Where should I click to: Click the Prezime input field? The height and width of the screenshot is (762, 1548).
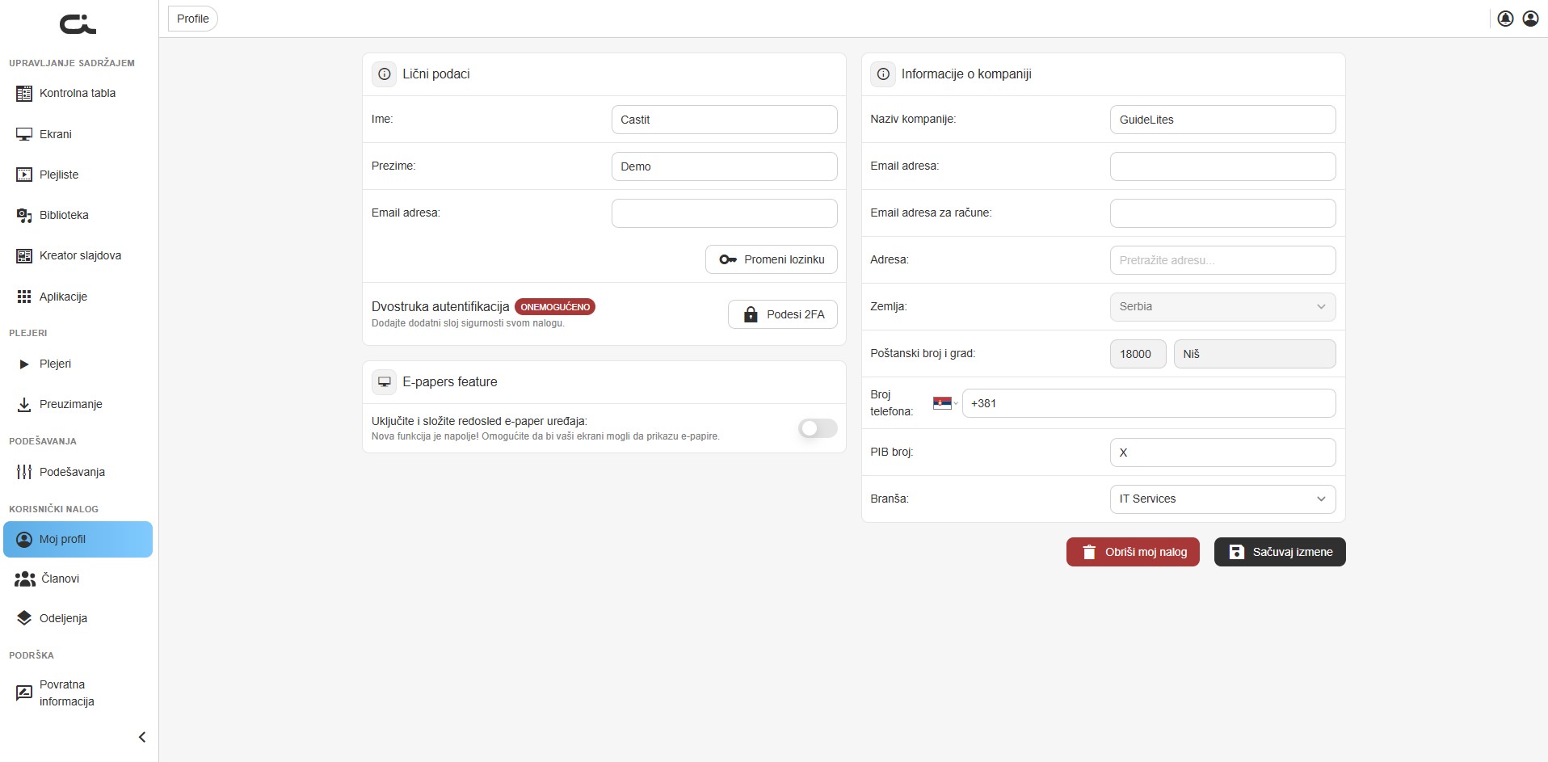coord(724,166)
